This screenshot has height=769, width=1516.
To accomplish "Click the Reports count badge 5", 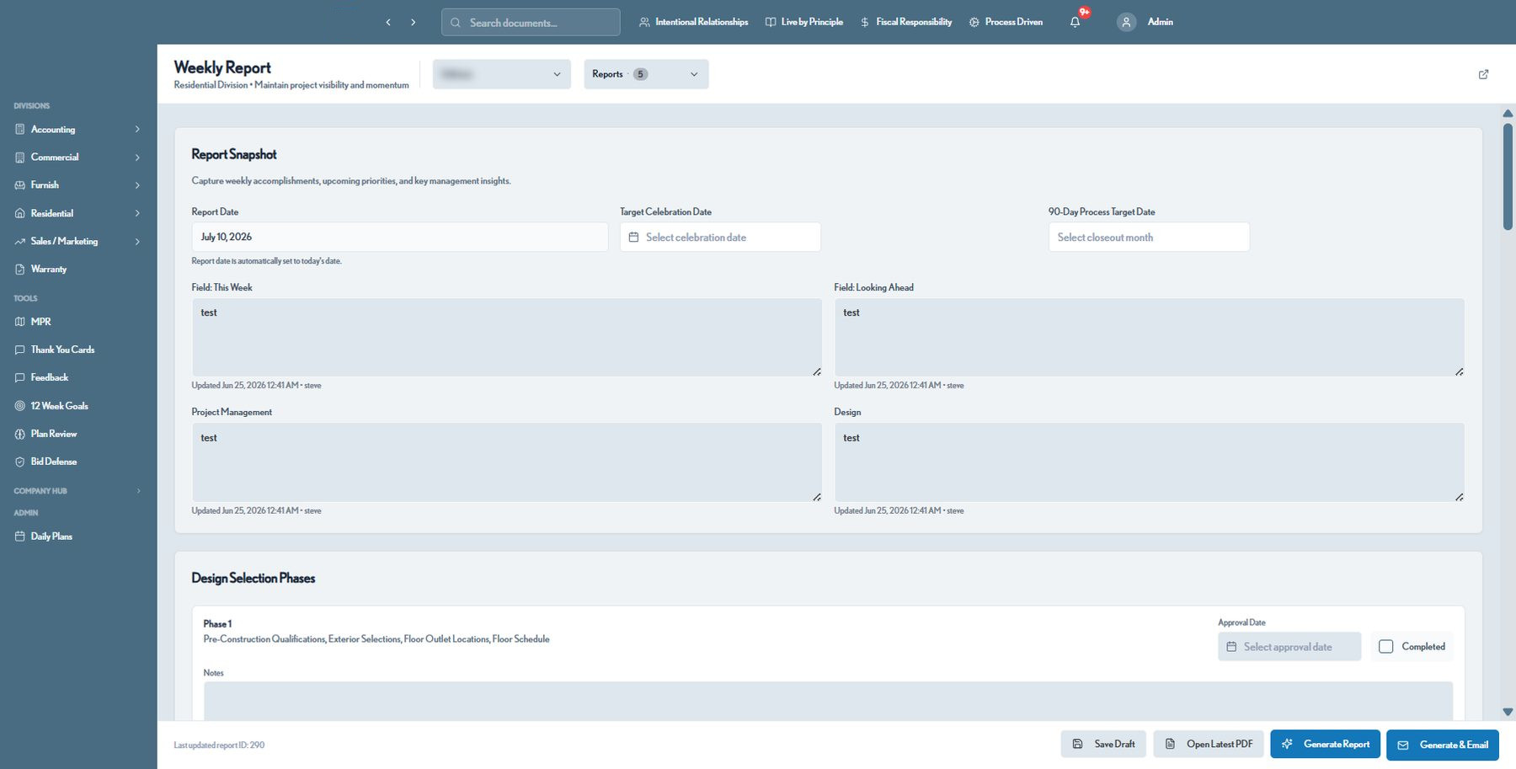I will [x=640, y=74].
